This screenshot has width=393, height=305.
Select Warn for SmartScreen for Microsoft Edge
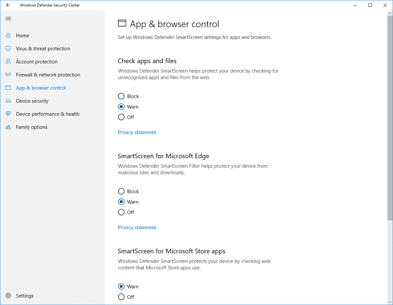tap(121, 202)
